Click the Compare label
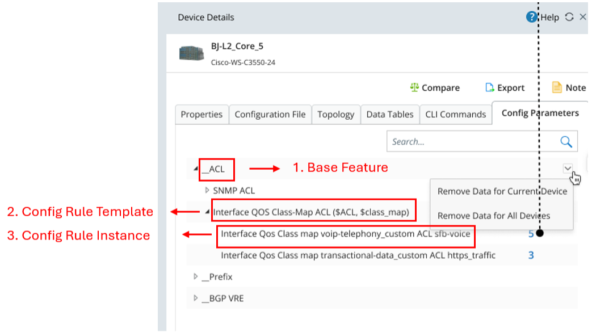The image size is (613, 332). 440,87
